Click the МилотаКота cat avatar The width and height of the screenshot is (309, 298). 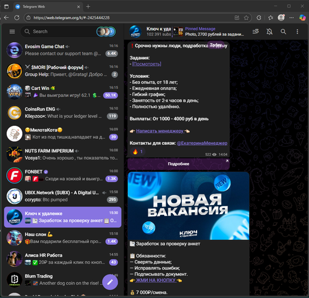click(x=14, y=134)
